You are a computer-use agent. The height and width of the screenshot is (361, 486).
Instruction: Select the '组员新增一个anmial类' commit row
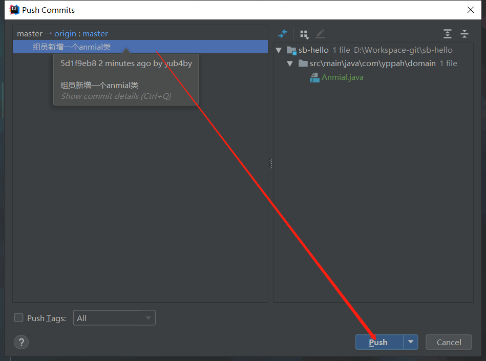tap(72, 47)
